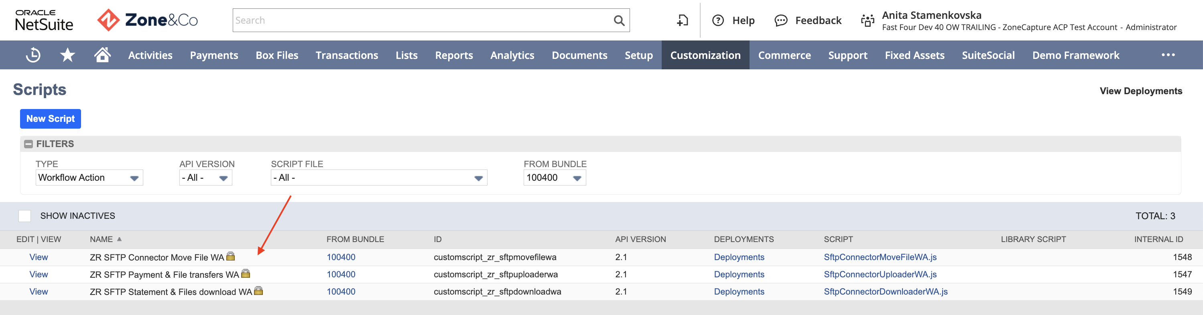Sort by the NAME column header
This screenshot has height=315, width=1203.
(102, 239)
